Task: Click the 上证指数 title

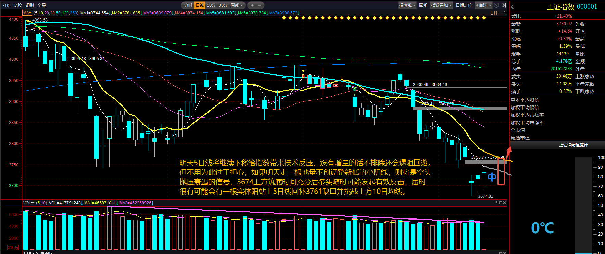Action: [x=560, y=6]
